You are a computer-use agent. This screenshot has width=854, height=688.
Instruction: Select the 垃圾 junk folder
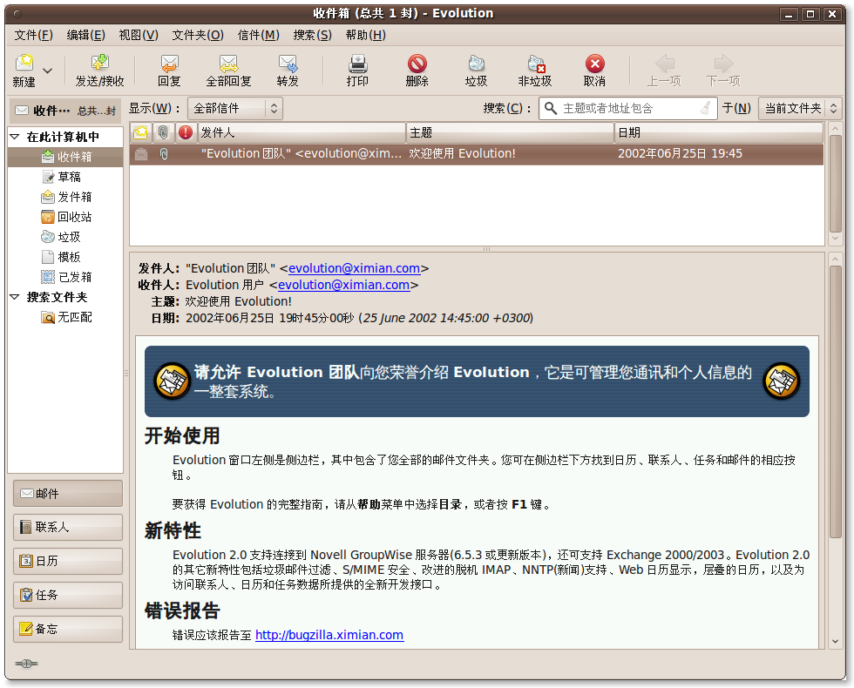pos(65,237)
